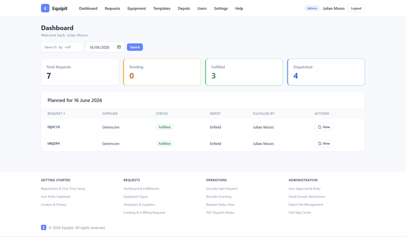
Task: Click the Equipit brand name in header
Action: click(x=60, y=9)
